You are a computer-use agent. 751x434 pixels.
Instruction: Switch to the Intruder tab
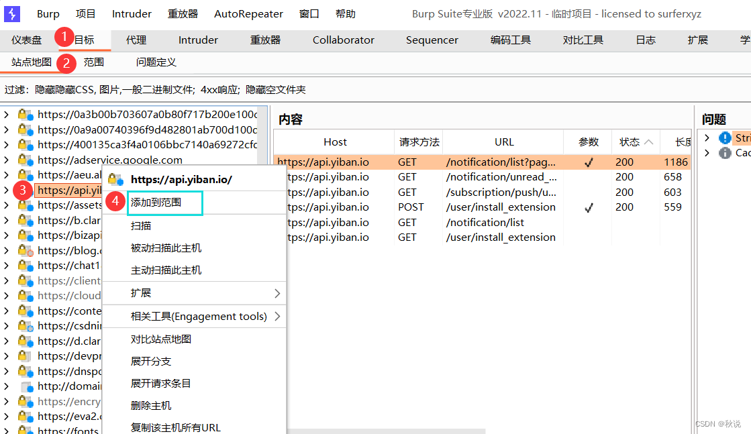(198, 40)
